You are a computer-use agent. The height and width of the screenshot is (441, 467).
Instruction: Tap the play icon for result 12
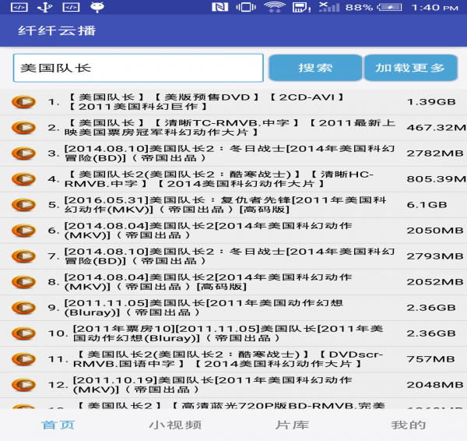(x=24, y=385)
